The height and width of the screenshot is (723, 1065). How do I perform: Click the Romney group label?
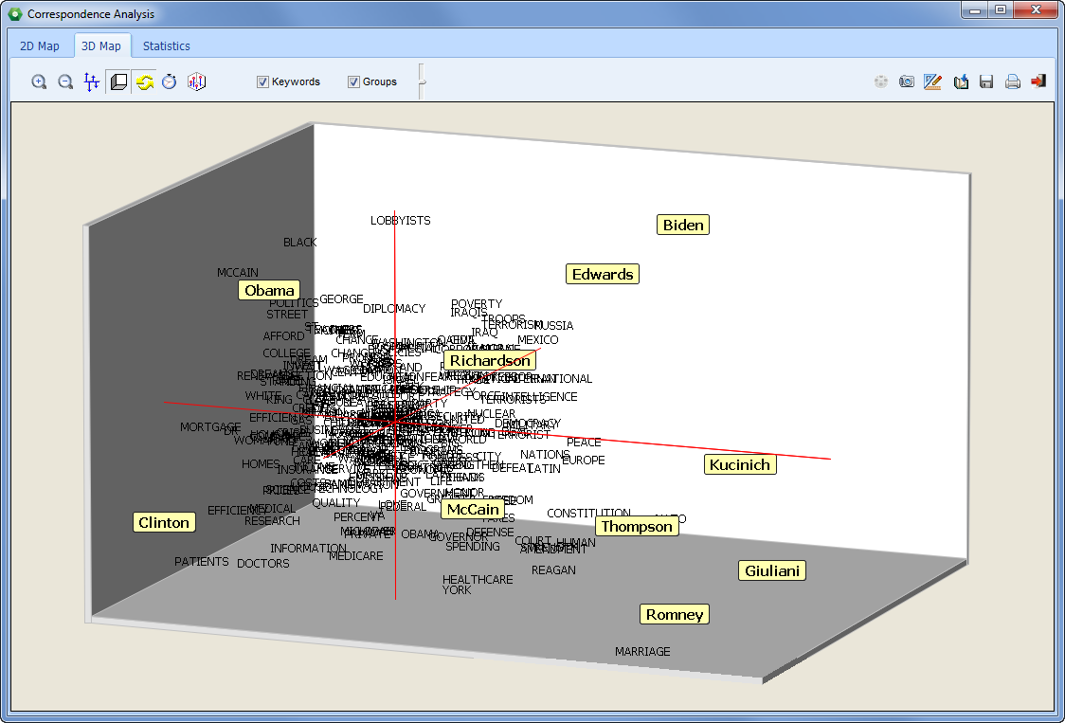[x=675, y=615]
